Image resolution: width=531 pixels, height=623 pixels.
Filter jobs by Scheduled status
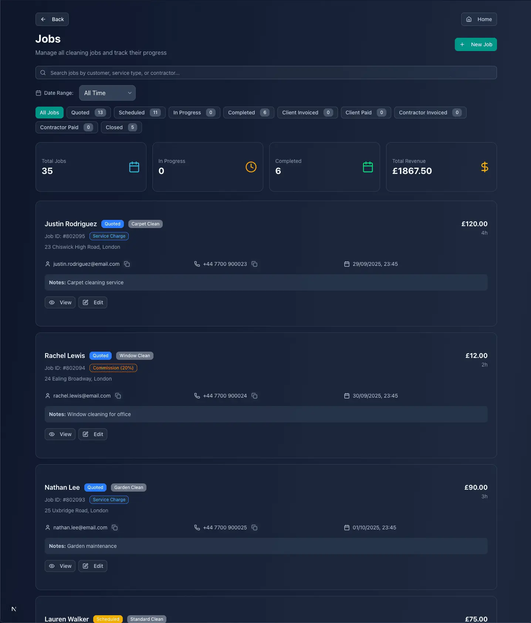(x=140, y=113)
